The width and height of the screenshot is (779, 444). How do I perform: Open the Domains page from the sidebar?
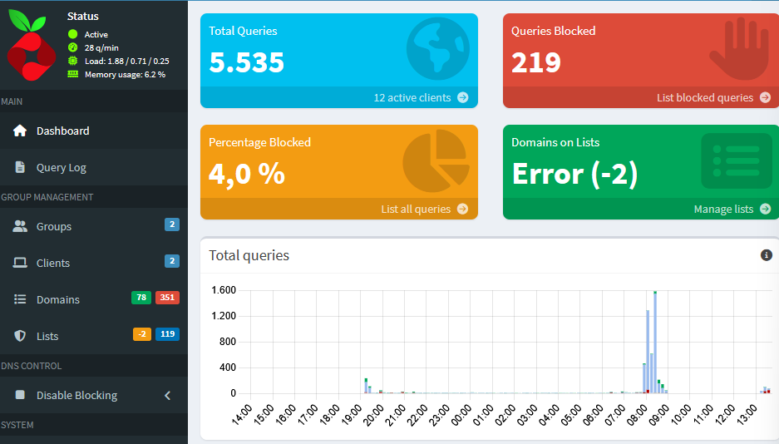coord(58,300)
